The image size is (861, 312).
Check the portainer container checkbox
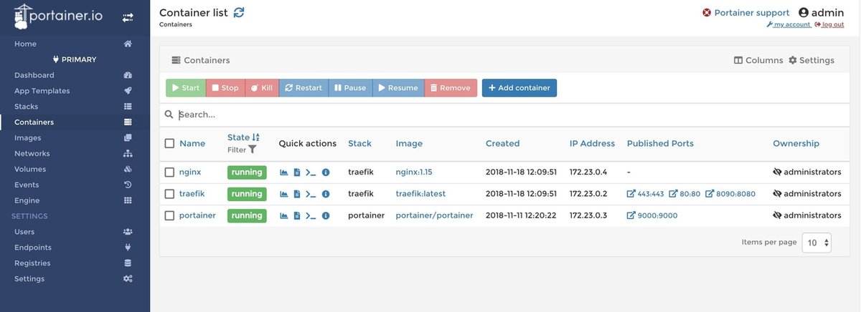coord(169,215)
